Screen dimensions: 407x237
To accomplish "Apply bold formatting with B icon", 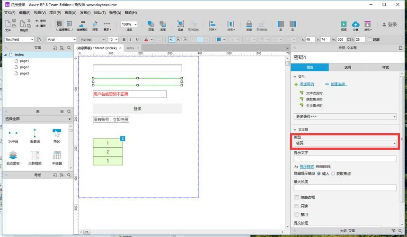I will (x=124, y=39).
